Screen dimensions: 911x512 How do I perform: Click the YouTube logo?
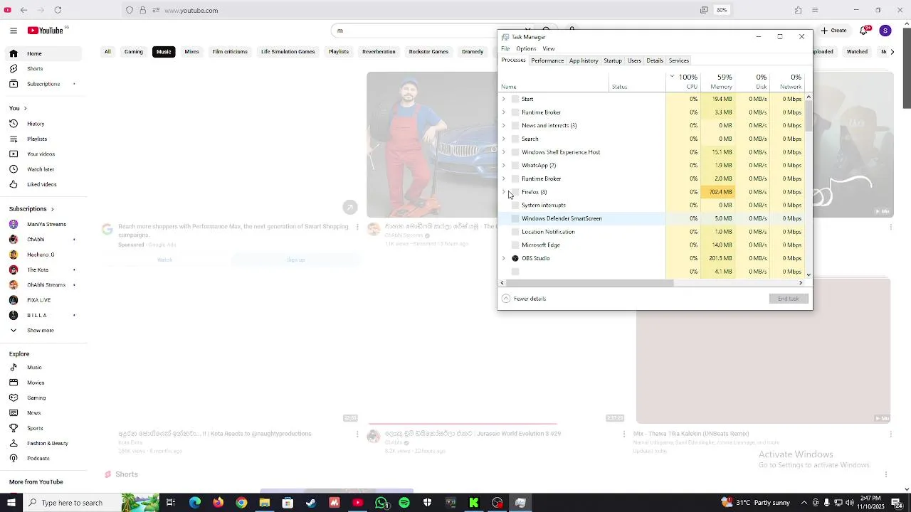coord(47,31)
